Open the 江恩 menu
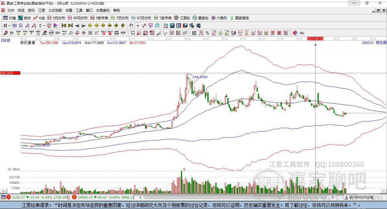 (x=42, y=10)
